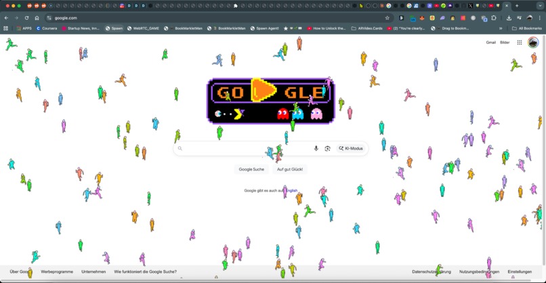The image size is (546, 283).
Task: Open the All Bookmarks folder
Action: [527, 28]
